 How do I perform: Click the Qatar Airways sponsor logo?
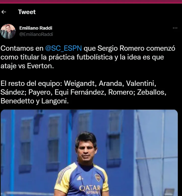tap(90, 189)
